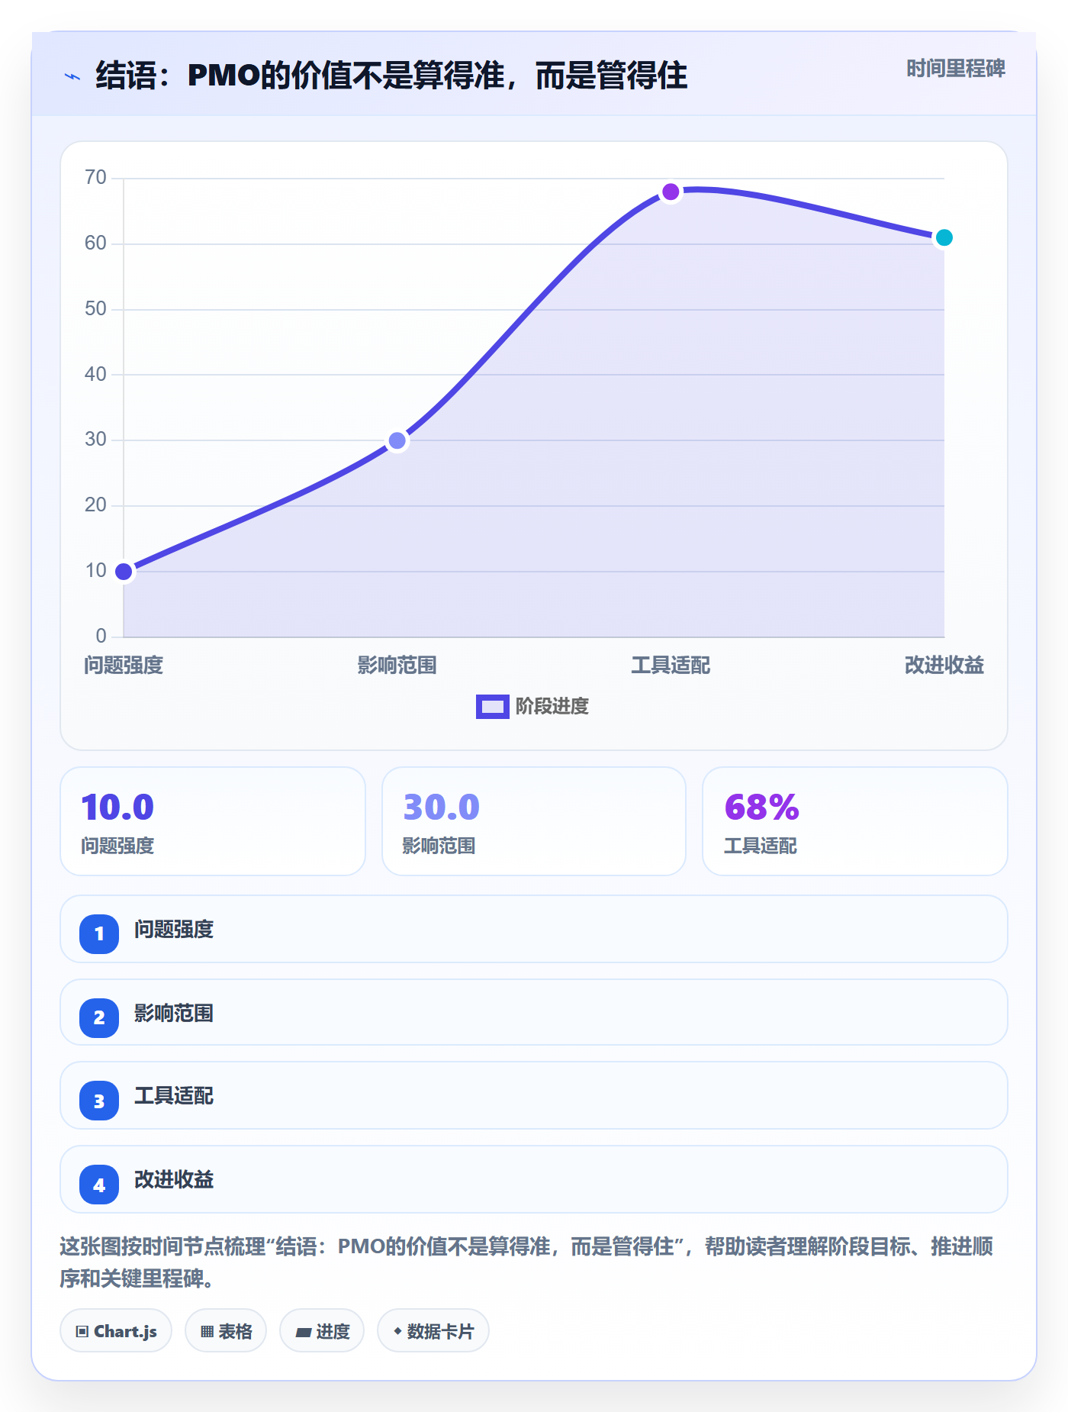Screen dimensions: 1068x1412
Task: Open the 30.0 影响范围 data card
Action: coord(534,821)
